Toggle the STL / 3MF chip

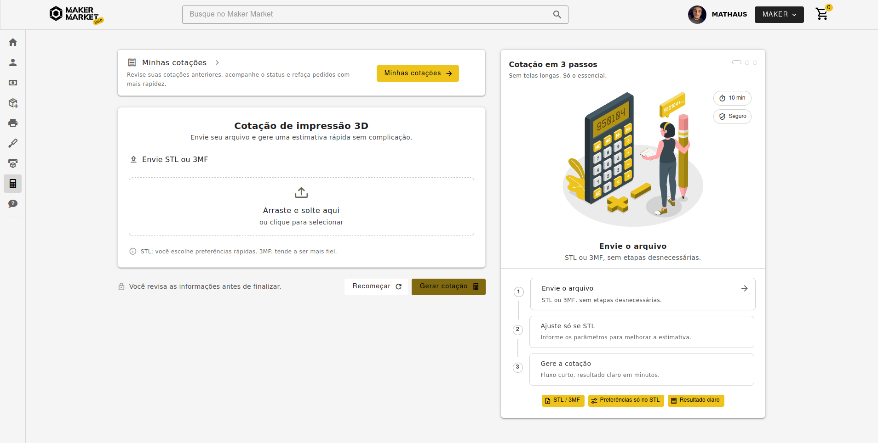click(562, 400)
